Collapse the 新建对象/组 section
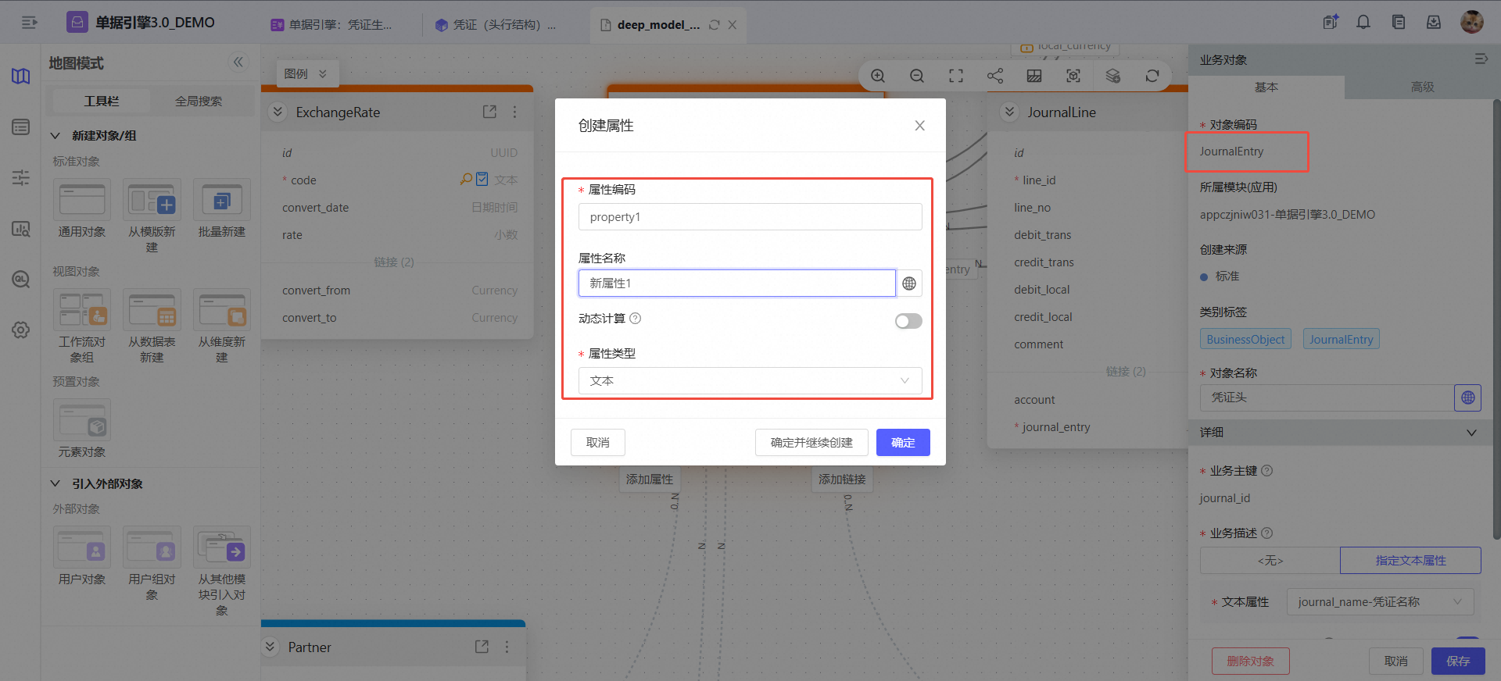1501x681 pixels. coord(56,135)
